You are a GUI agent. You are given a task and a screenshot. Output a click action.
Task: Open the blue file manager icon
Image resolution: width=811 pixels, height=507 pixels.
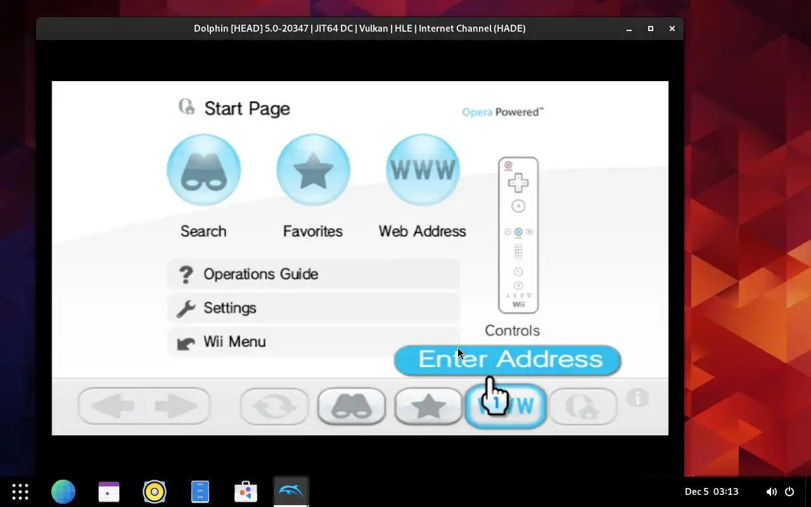pyautogui.click(x=200, y=492)
